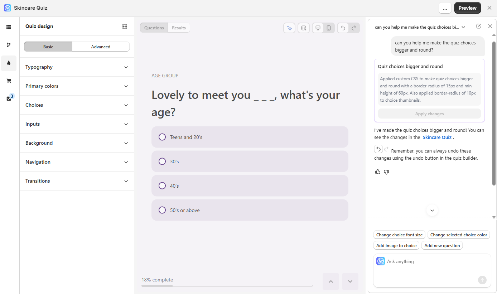This screenshot has width=497, height=294.
Task: Select the "Teens and 20's" radio option
Action: click(x=162, y=137)
